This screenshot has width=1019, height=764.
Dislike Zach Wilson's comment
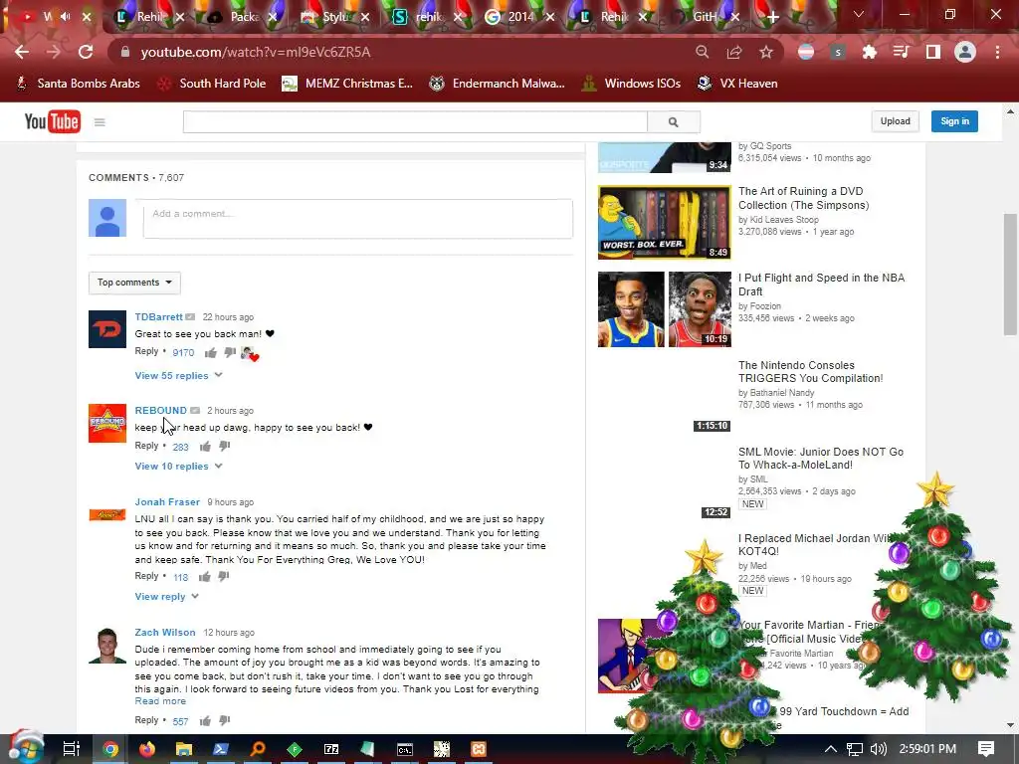(x=224, y=720)
